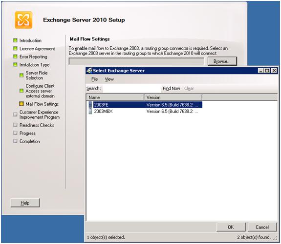
Task: Click the Completion step label
Action: click(30, 141)
